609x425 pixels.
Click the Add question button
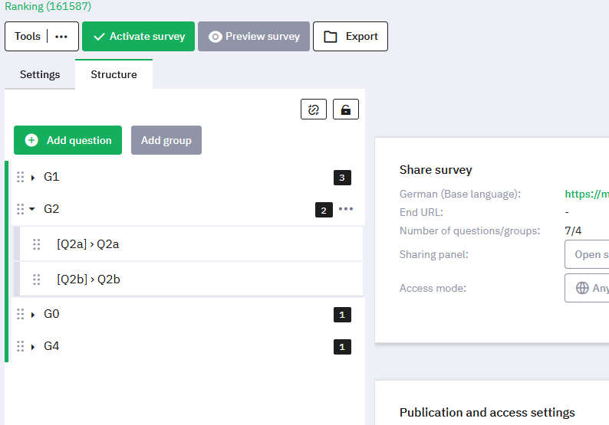pos(68,140)
